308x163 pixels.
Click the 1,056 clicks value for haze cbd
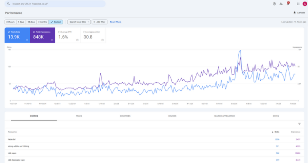click(277, 139)
